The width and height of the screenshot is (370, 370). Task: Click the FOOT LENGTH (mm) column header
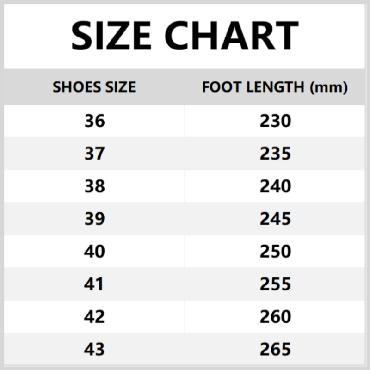[x=275, y=87]
